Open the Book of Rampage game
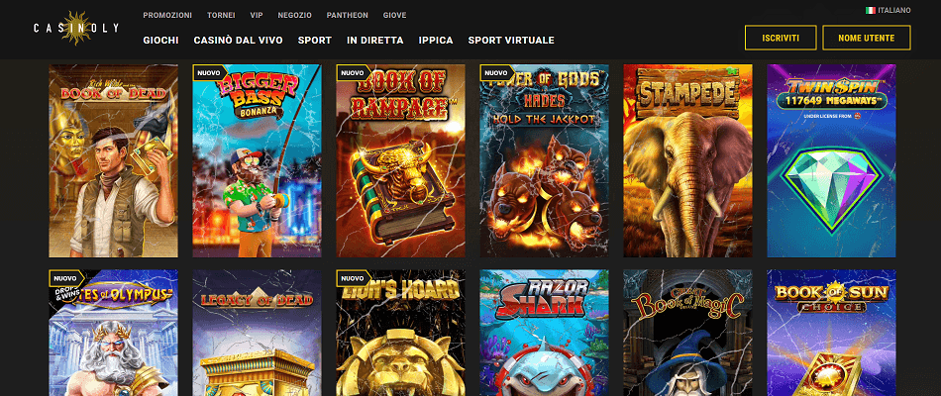The width and height of the screenshot is (941, 396). (x=400, y=160)
